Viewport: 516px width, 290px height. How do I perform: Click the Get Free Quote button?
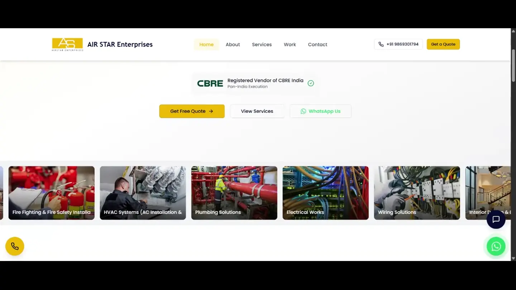point(192,111)
